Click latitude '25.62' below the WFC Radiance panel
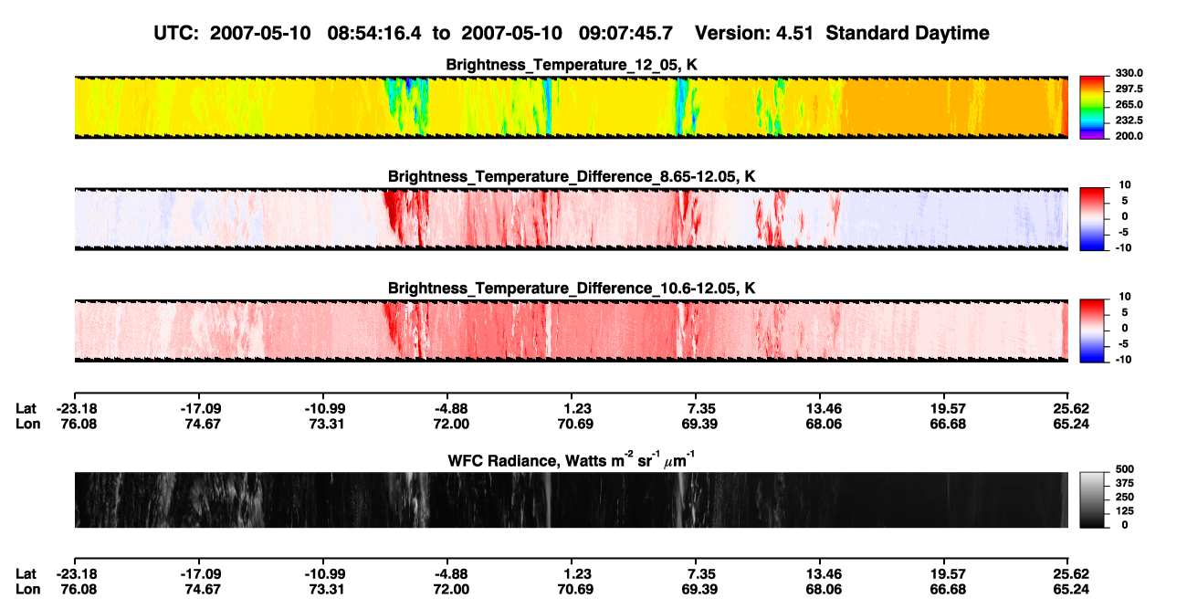 1072,573
